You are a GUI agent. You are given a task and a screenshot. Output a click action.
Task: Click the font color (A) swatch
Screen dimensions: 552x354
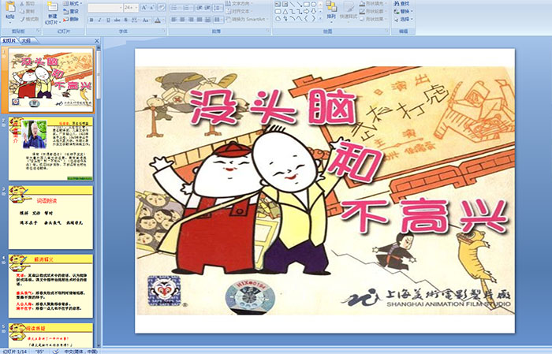tap(158, 20)
